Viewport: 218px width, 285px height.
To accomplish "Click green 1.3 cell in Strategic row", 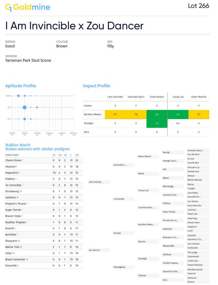I will 157,123.
